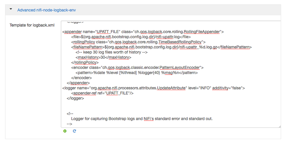Click the green plus icon below the textarea

pos(65,131)
